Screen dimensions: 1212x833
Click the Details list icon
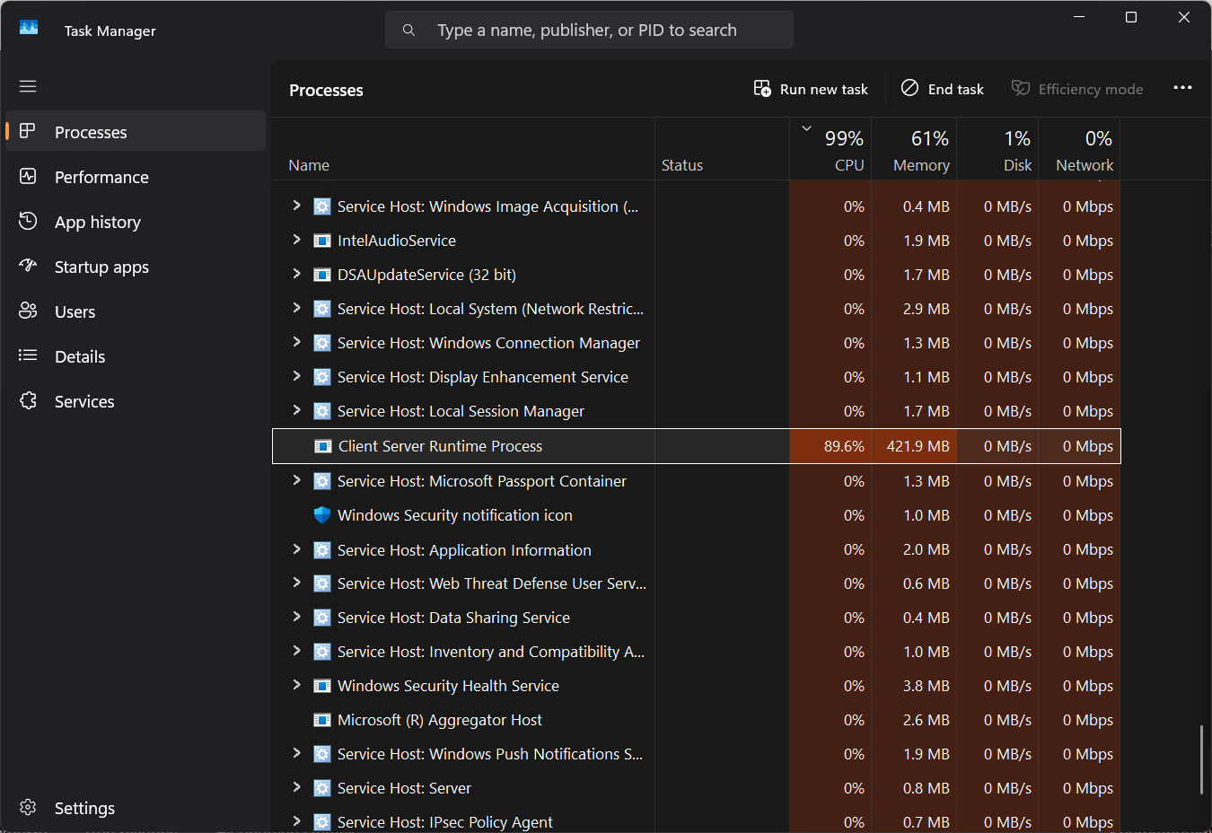click(x=28, y=356)
